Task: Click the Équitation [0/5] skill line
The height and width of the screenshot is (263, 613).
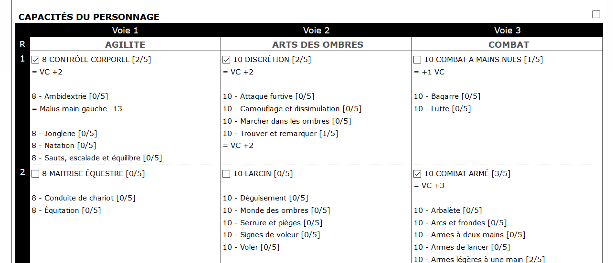Action: [x=66, y=210]
